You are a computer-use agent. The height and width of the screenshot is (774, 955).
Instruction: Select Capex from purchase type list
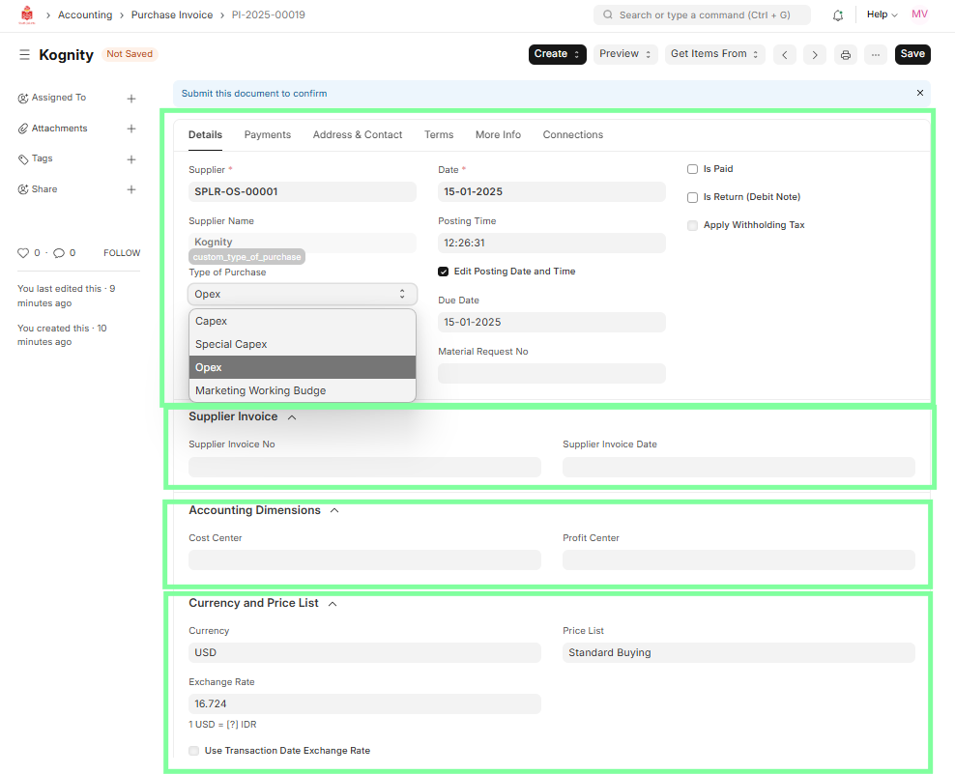pyautogui.click(x=212, y=321)
